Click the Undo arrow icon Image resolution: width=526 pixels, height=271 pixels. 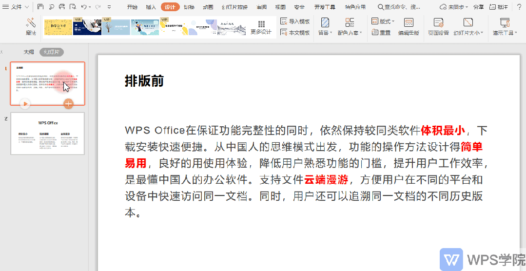point(83,7)
